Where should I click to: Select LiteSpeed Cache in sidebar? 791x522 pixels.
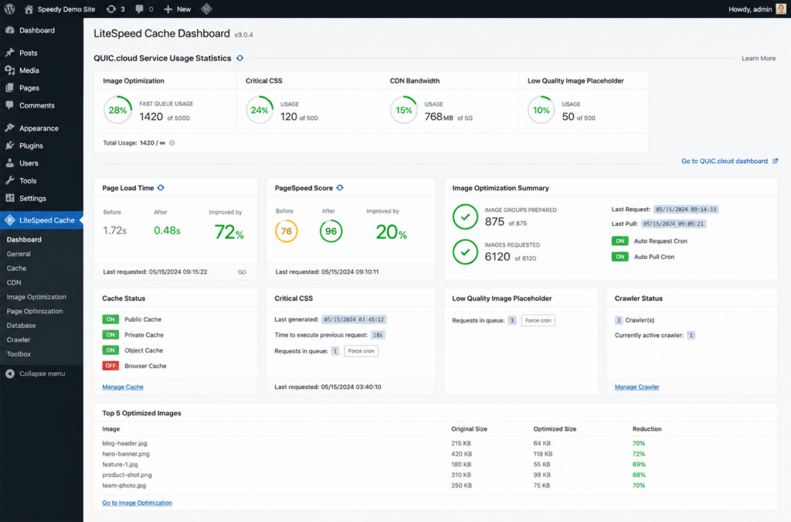[42, 220]
